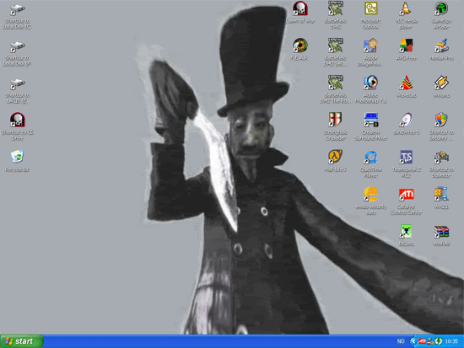Open ewido security suite shortcut

[x=371, y=195]
